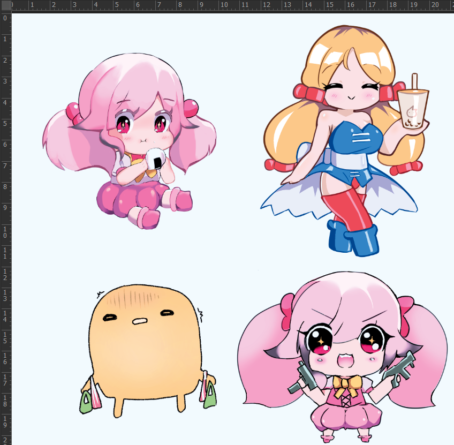Click the onigiri rice ball the girl holds
Image resolution: width=454 pixels, height=445 pixels.
coord(155,159)
